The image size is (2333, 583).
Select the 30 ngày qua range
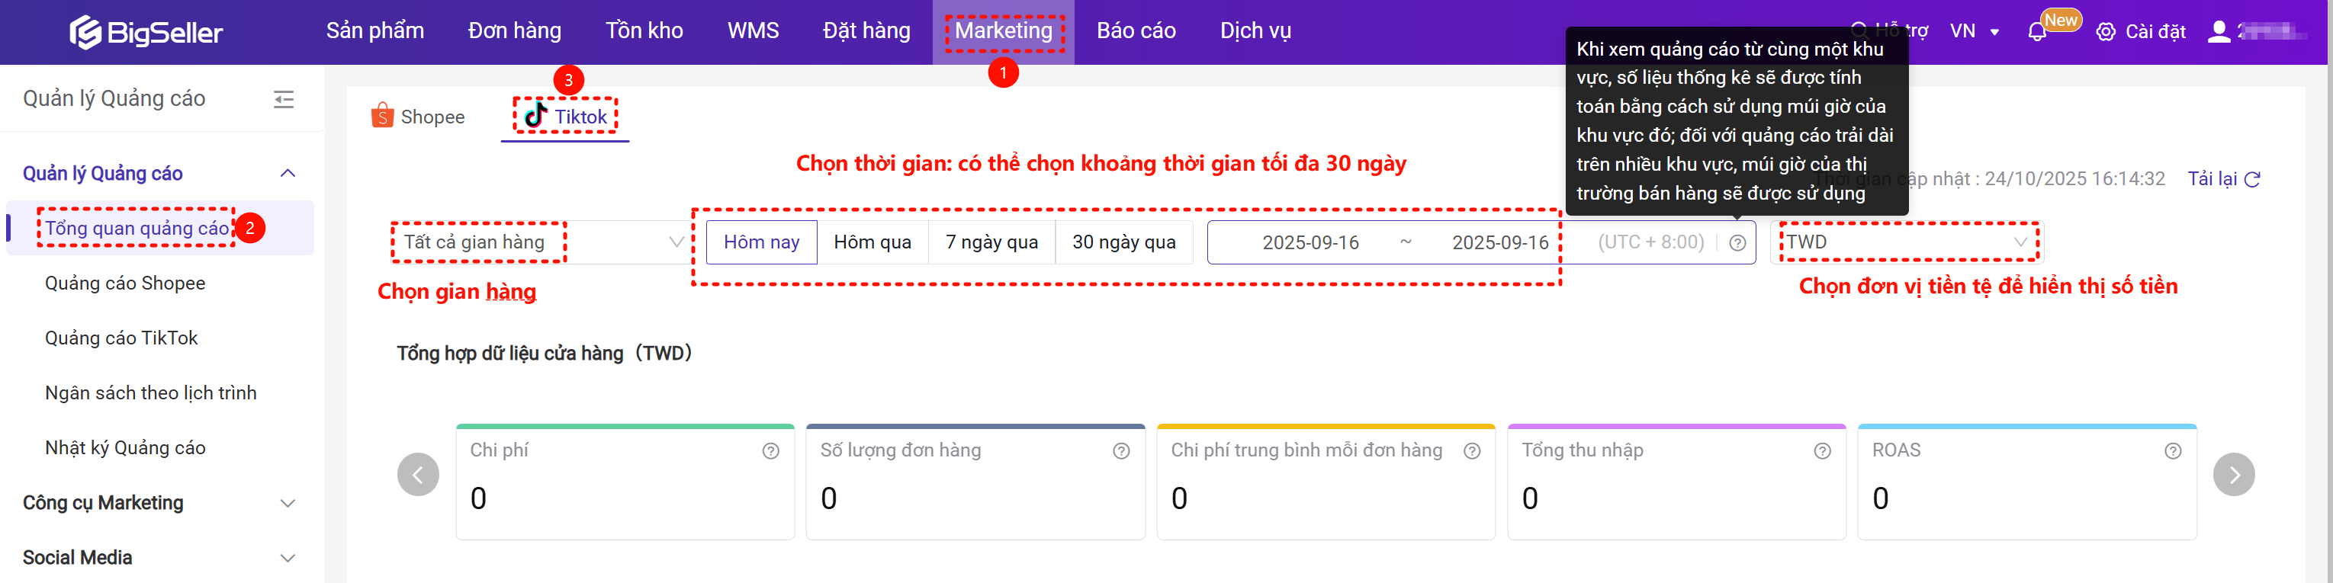1124,242
